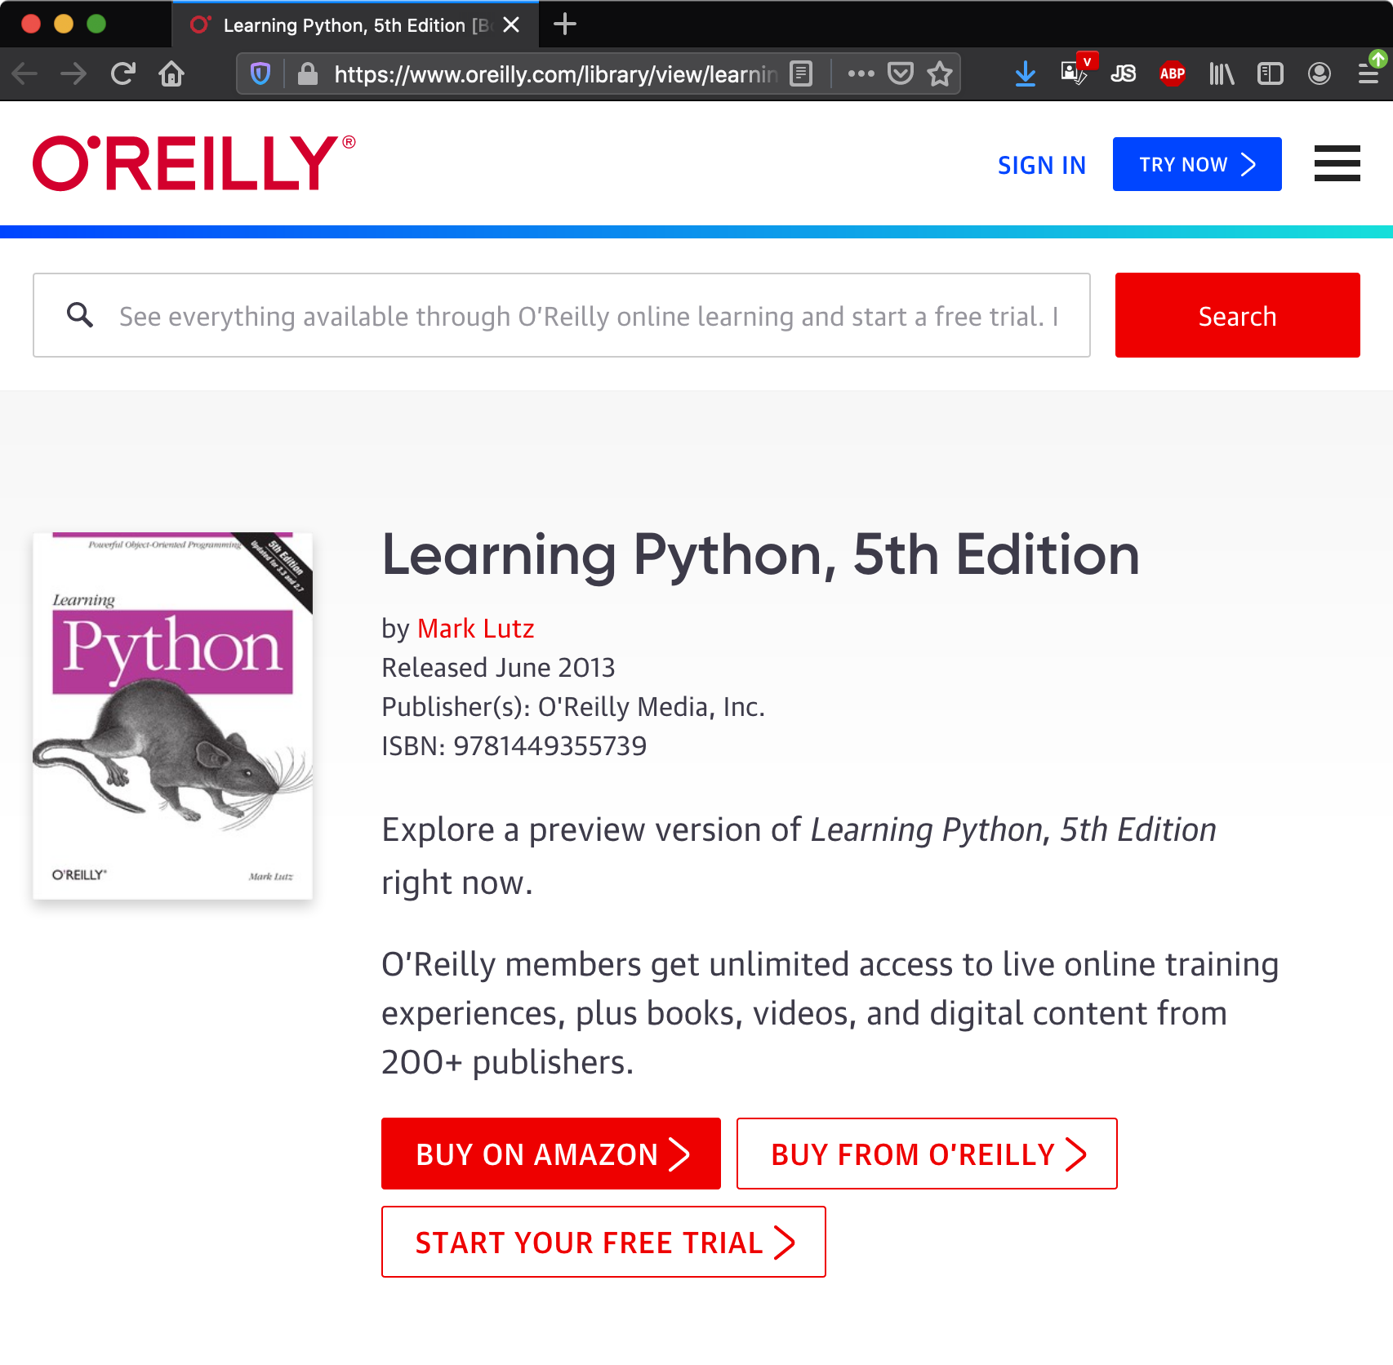Toggle the browser sidebar icon
Viewport: 1393px width, 1365px height.
coord(1271,74)
